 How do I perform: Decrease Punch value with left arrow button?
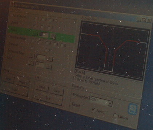35,34
